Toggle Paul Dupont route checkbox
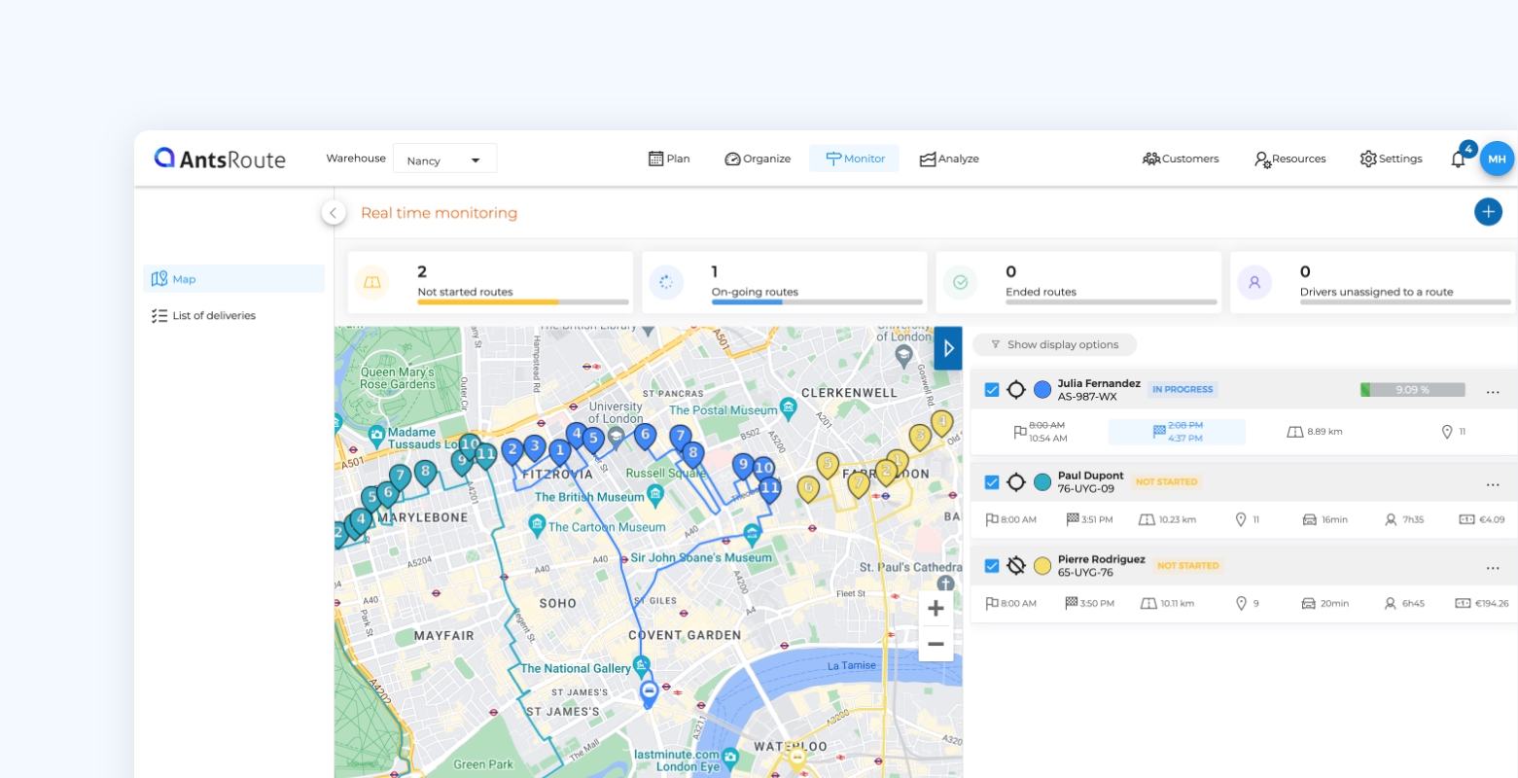 coord(992,482)
